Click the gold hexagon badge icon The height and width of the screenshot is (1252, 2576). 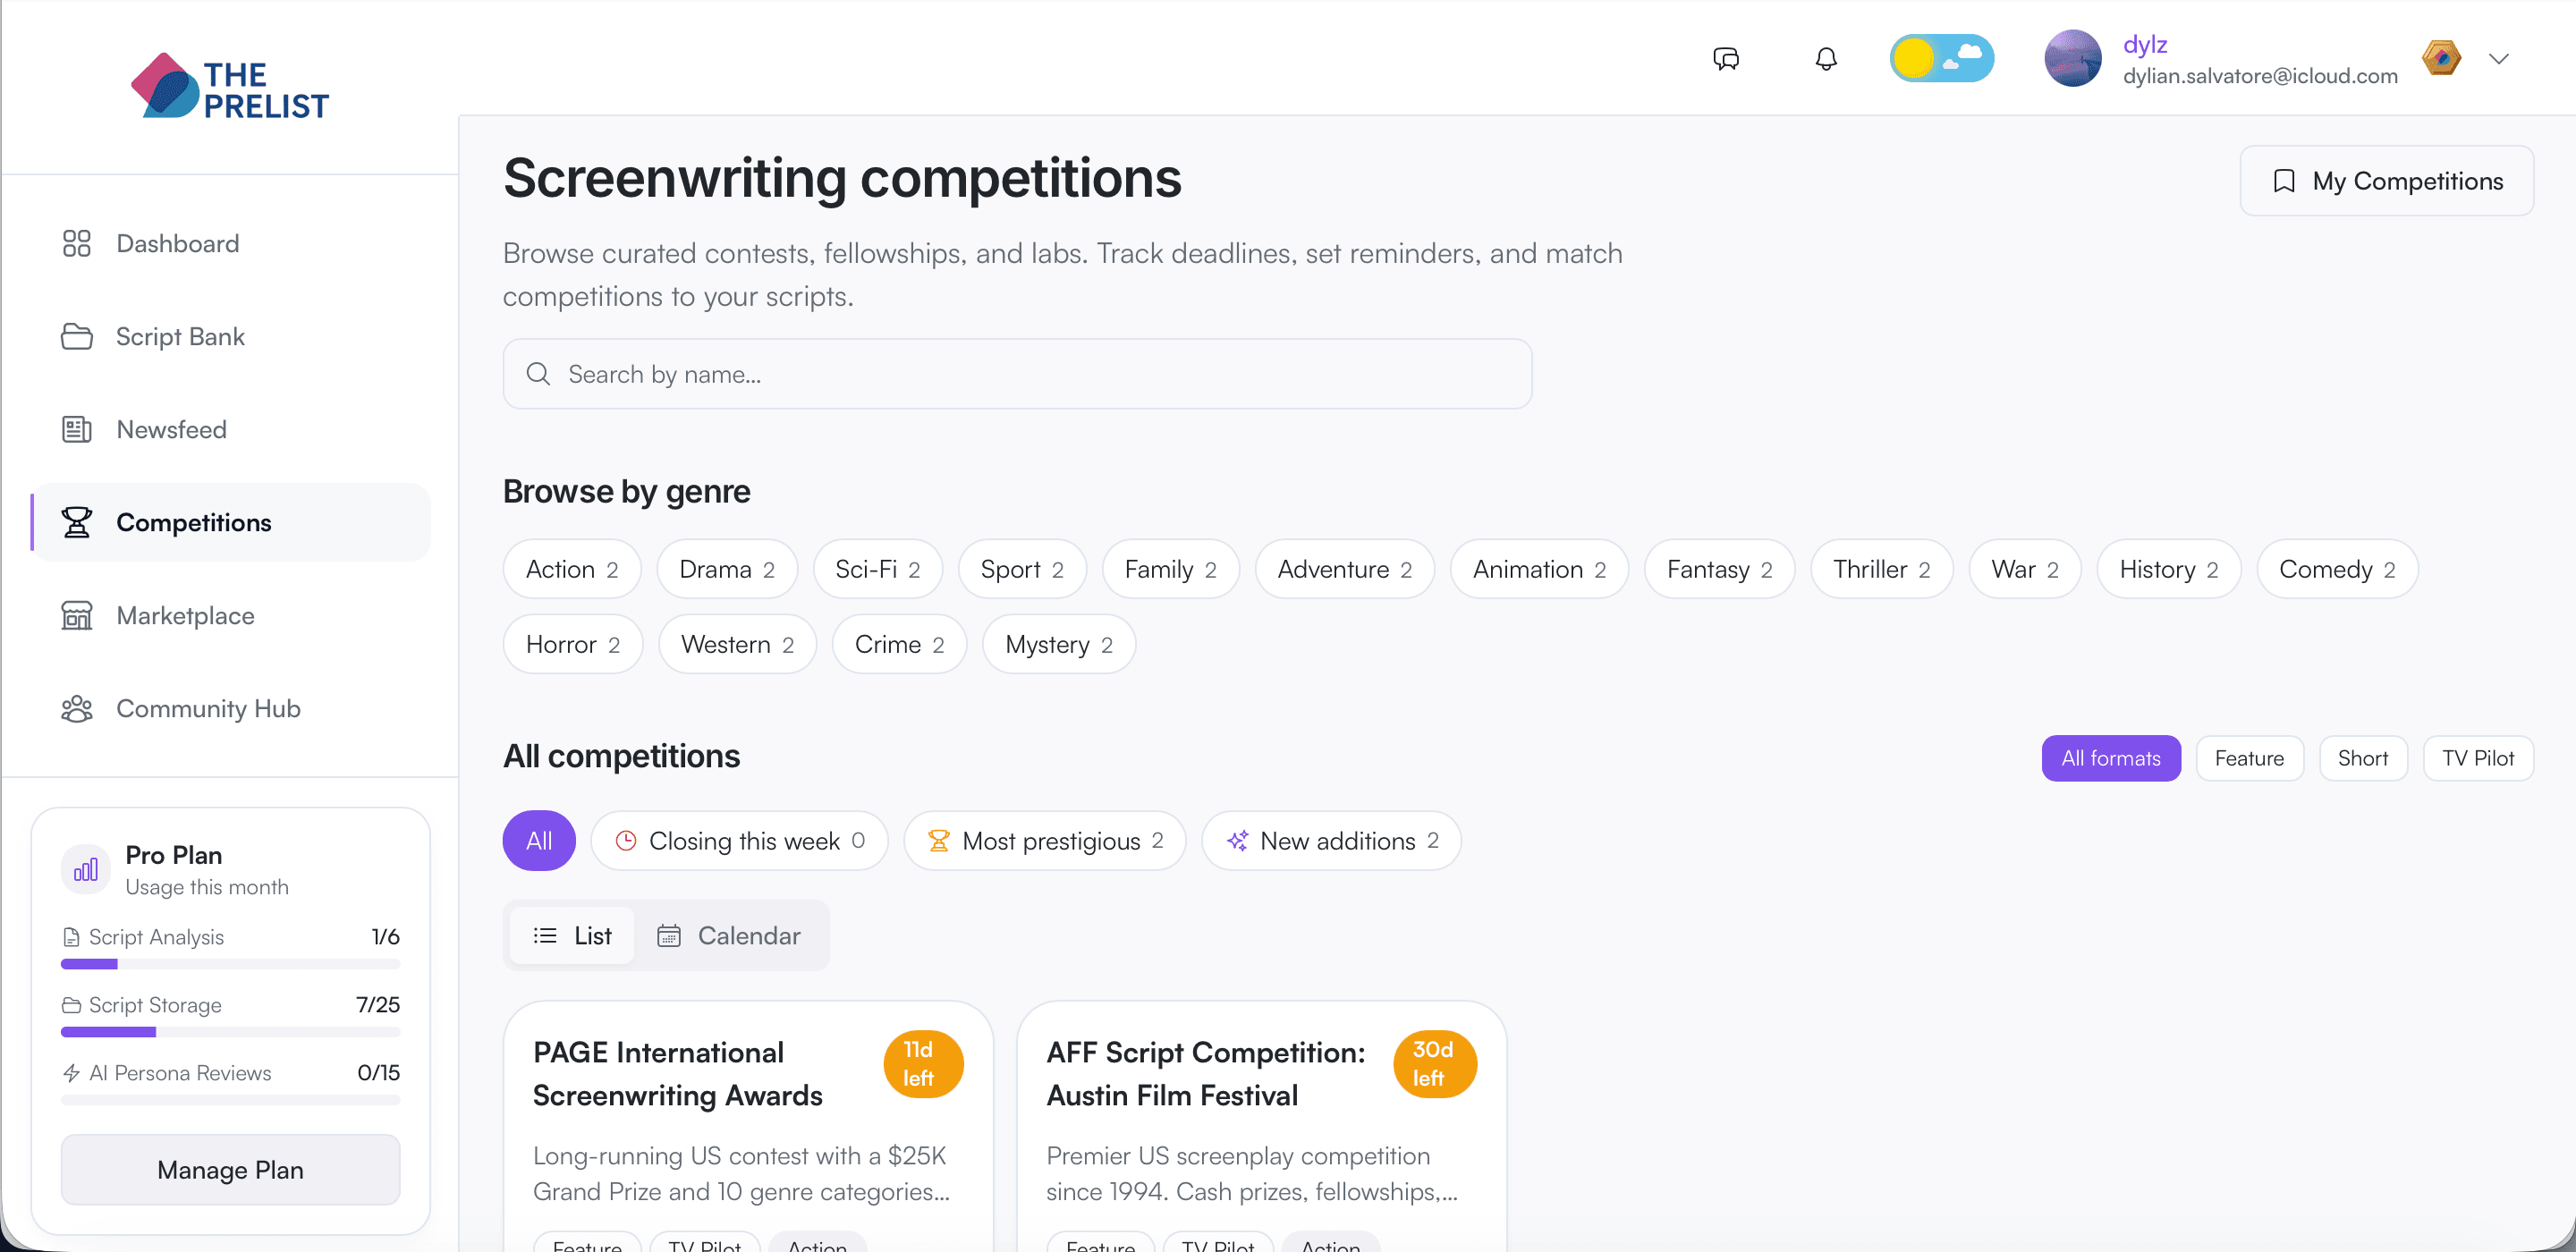pyautogui.click(x=2441, y=58)
